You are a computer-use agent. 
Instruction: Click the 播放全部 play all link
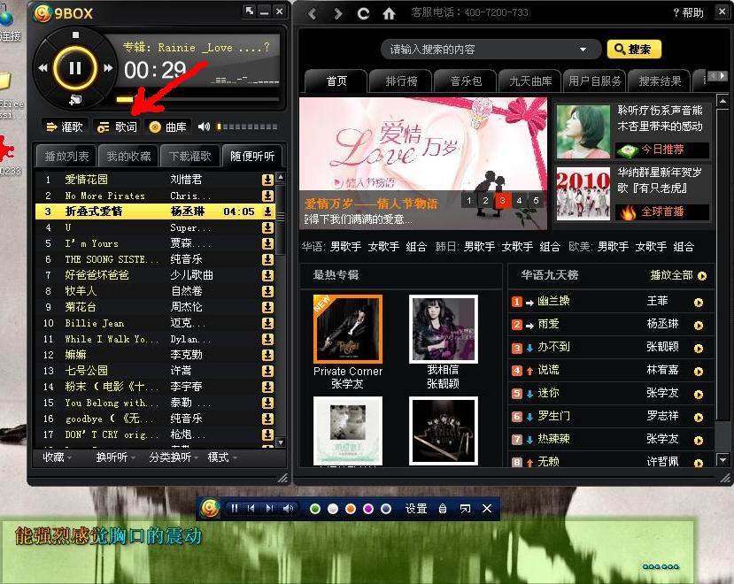[678, 275]
